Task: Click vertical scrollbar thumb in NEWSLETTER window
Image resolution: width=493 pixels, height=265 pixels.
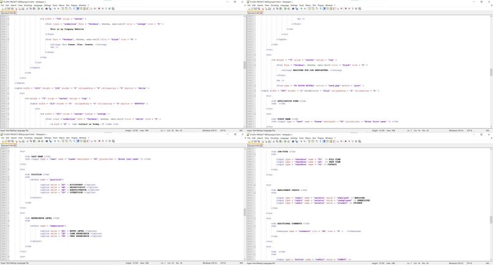Action: pos(491,72)
